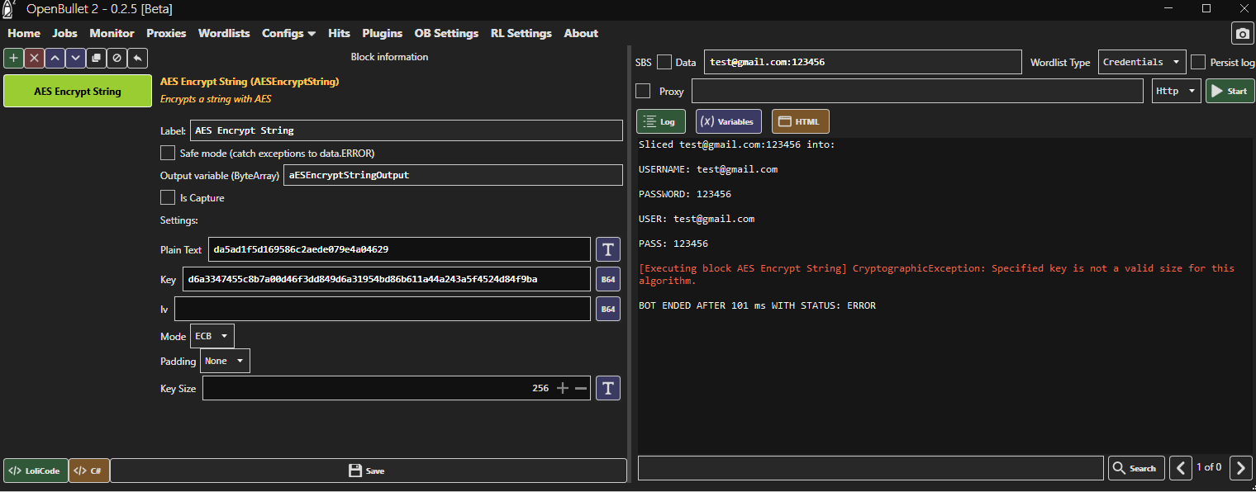Image resolution: width=1256 pixels, height=492 pixels.
Task: Click the Key input field
Action: (x=387, y=279)
